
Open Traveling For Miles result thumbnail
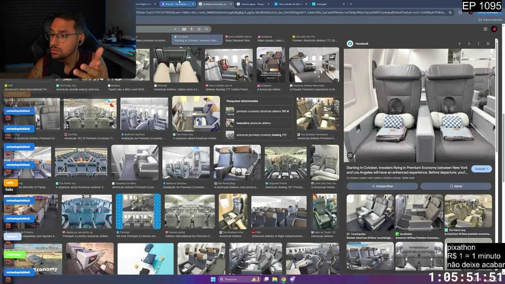pyautogui.click(x=135, y=163)
